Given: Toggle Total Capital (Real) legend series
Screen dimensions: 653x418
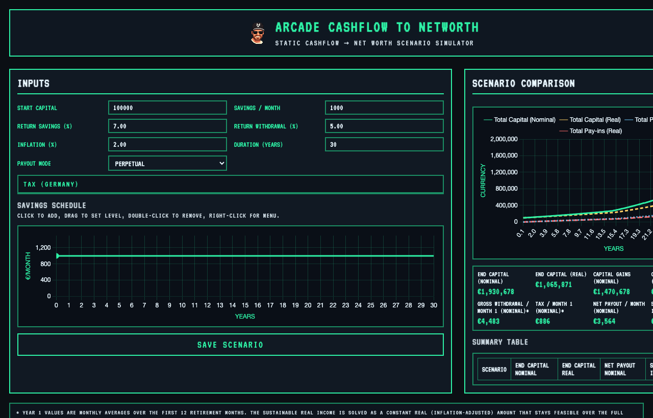Looking at the screenshot, I should click(590, 120).
